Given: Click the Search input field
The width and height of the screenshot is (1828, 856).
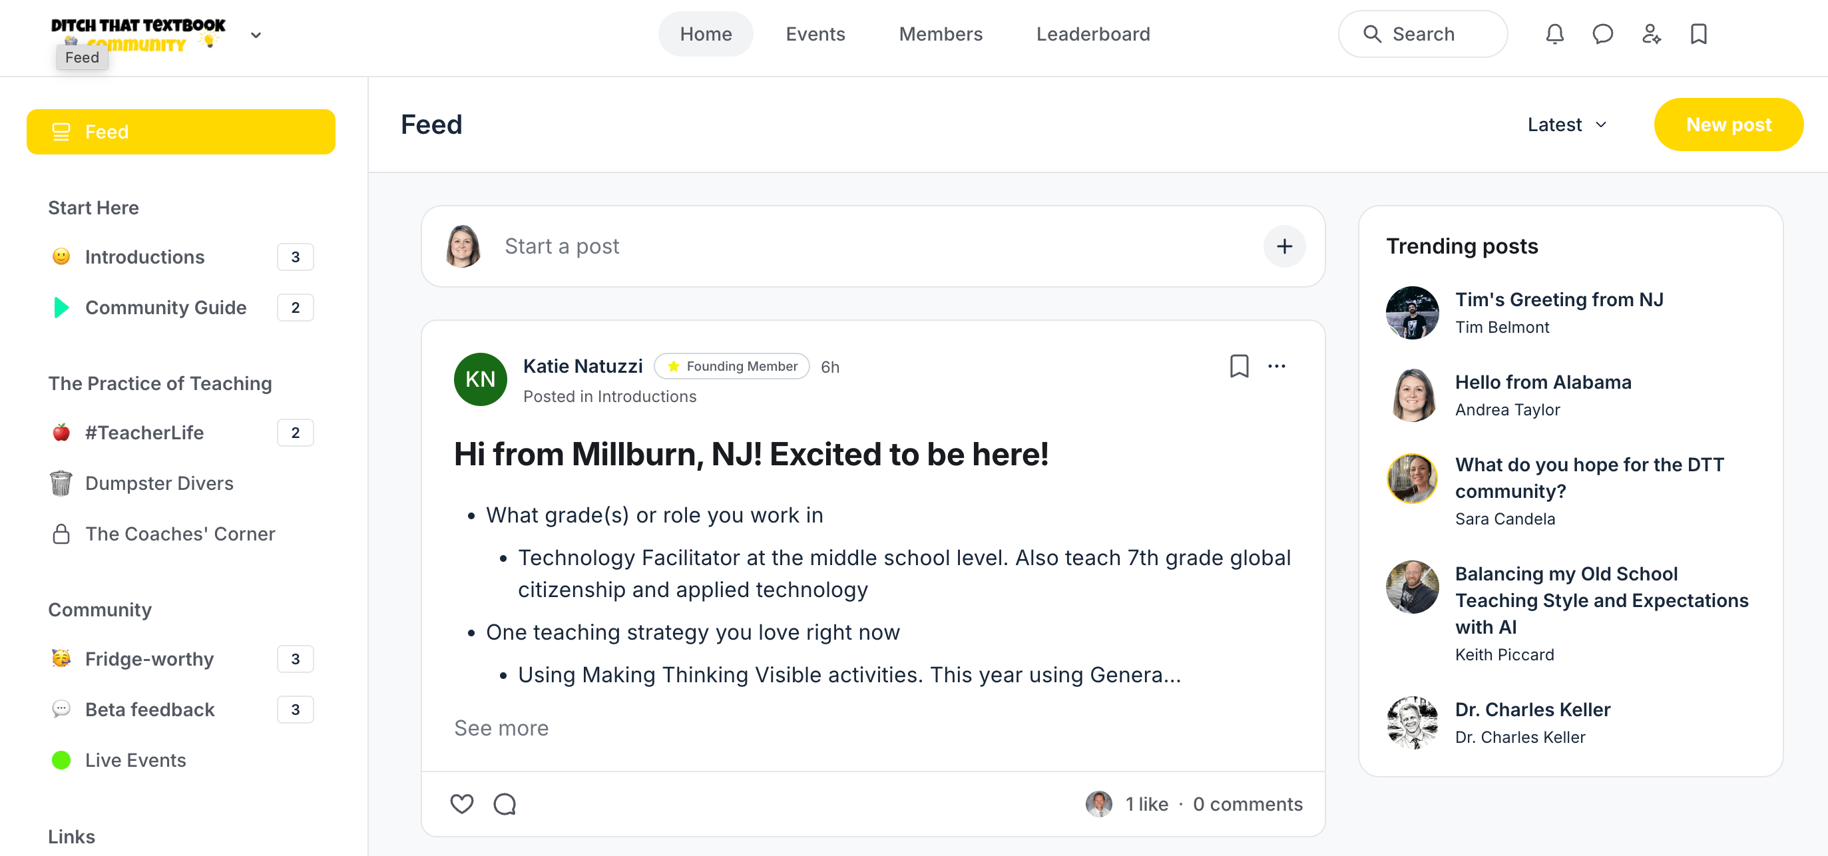Looking at the screenshot, I should click(1422, 34).
